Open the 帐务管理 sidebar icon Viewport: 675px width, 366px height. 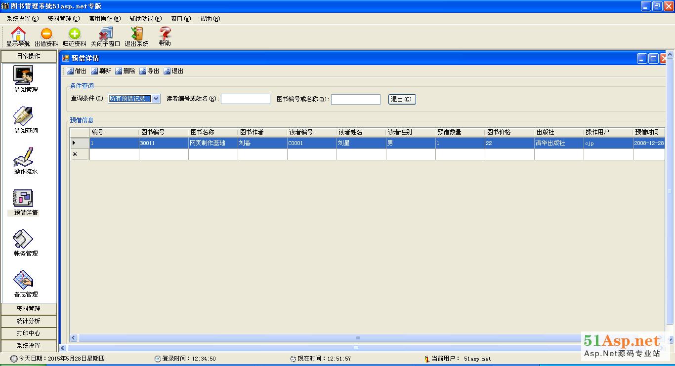(23, 239)
